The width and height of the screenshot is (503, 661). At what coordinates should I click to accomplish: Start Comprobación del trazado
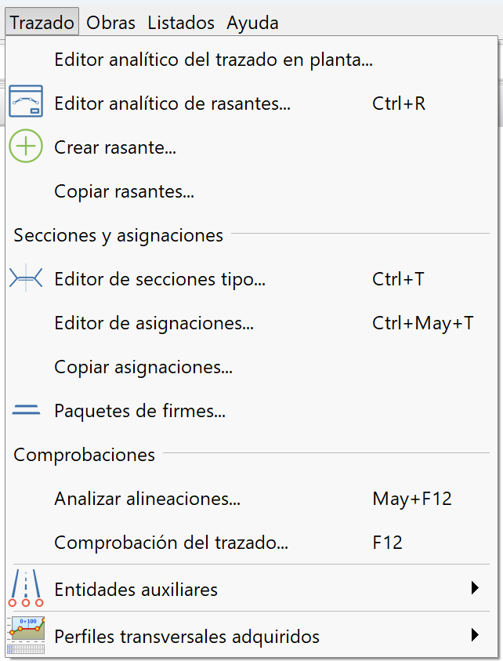pyautogui.click(x=157, y=542)
